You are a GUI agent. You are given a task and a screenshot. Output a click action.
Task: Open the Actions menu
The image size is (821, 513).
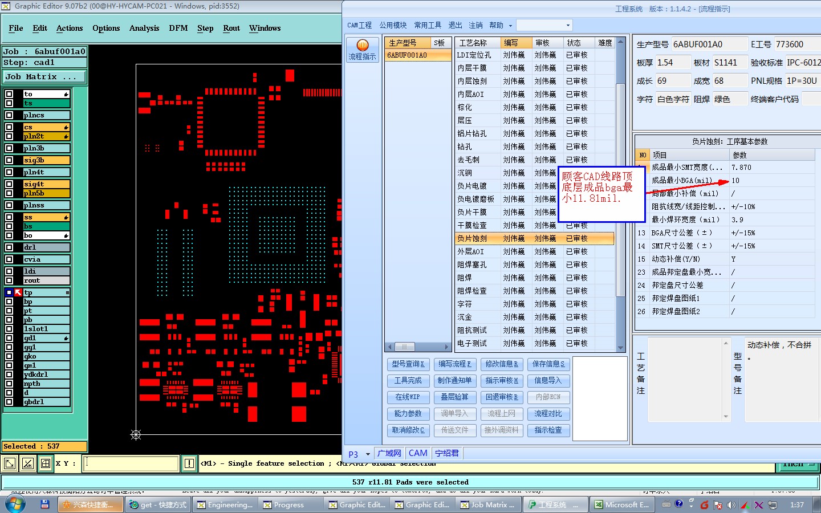(70, 28)
